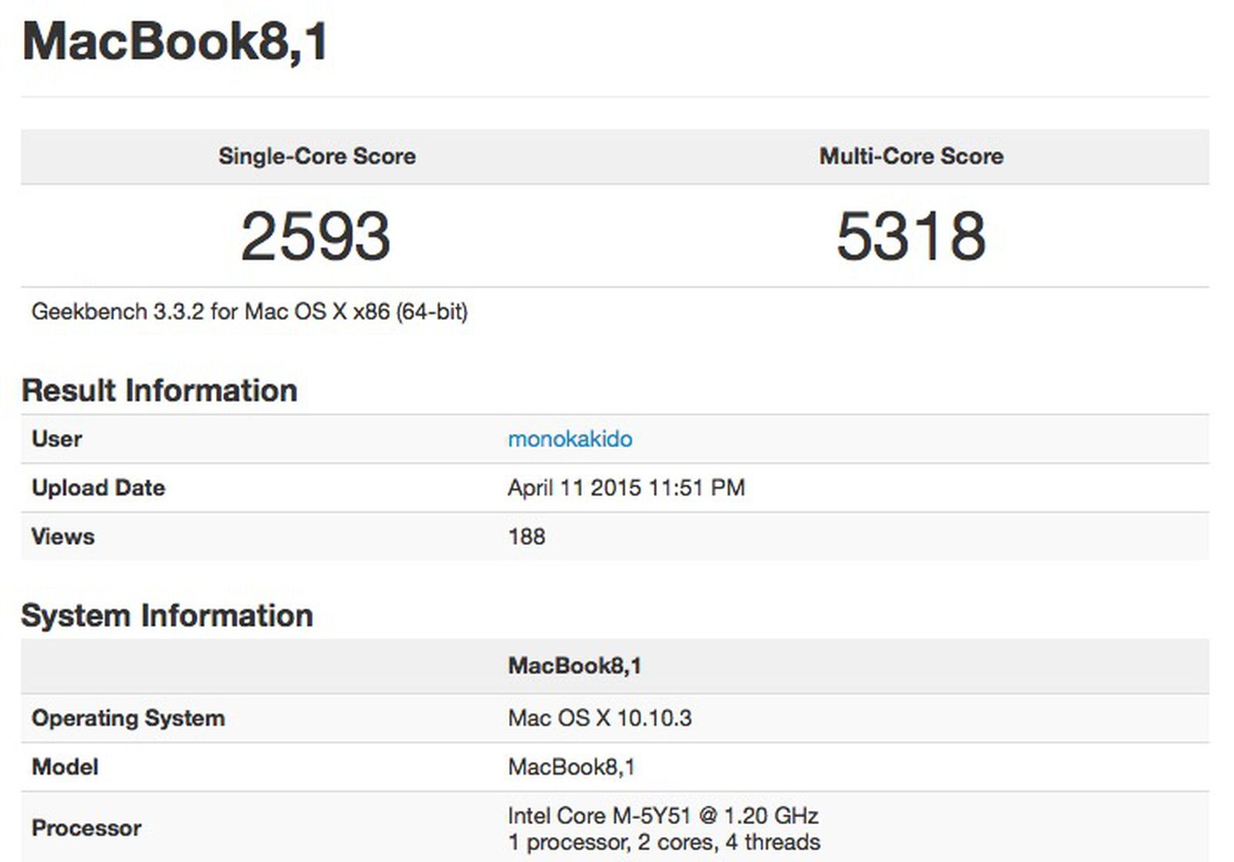Click the Upload Date value April 11 2015
This screenshot has width=1234, height=862.
click(x=626, y=487)
